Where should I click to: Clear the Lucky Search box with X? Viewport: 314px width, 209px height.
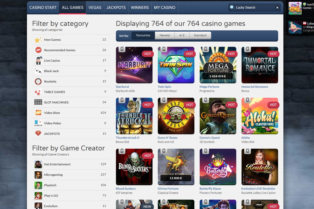(x=277, y=8)
